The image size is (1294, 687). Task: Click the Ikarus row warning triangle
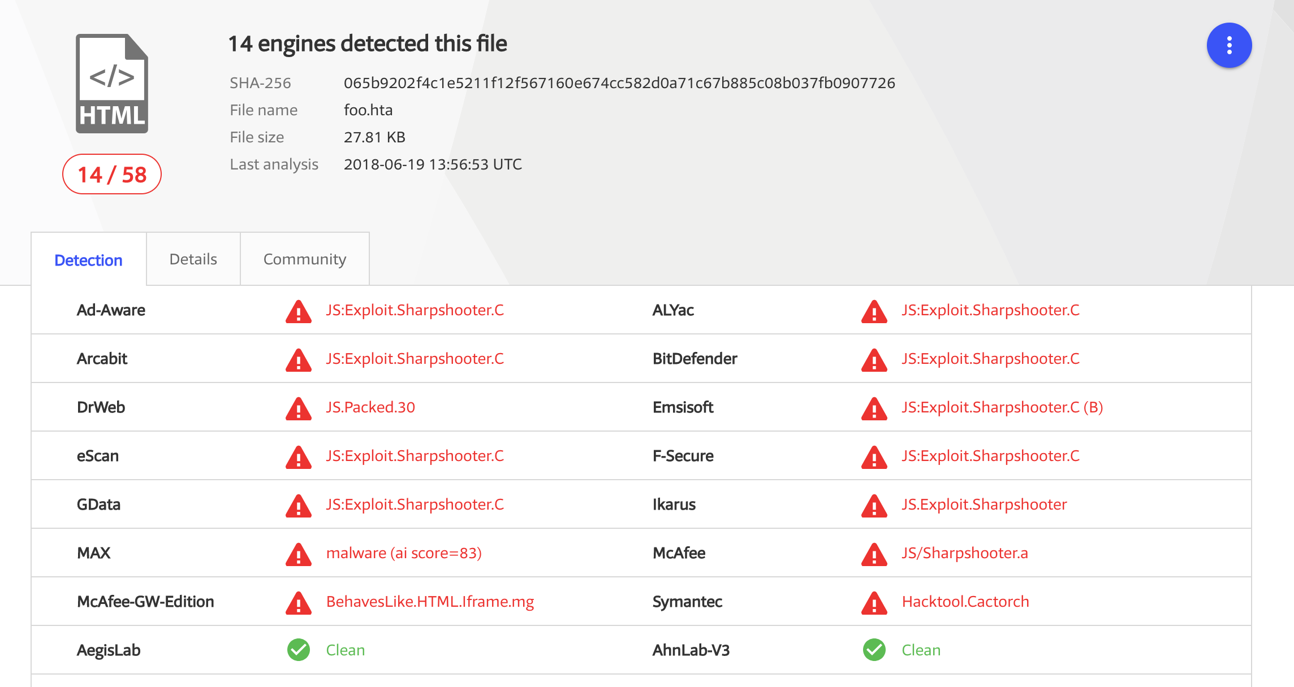(874, 506)
